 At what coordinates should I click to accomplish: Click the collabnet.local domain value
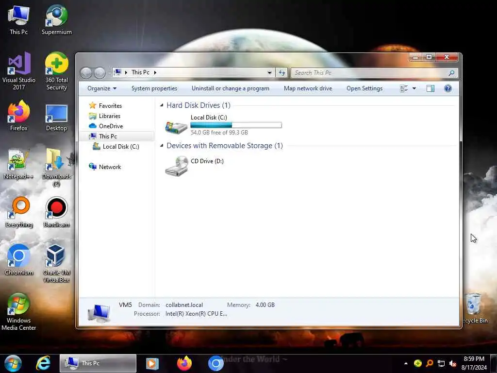click(x=184, y=305)
